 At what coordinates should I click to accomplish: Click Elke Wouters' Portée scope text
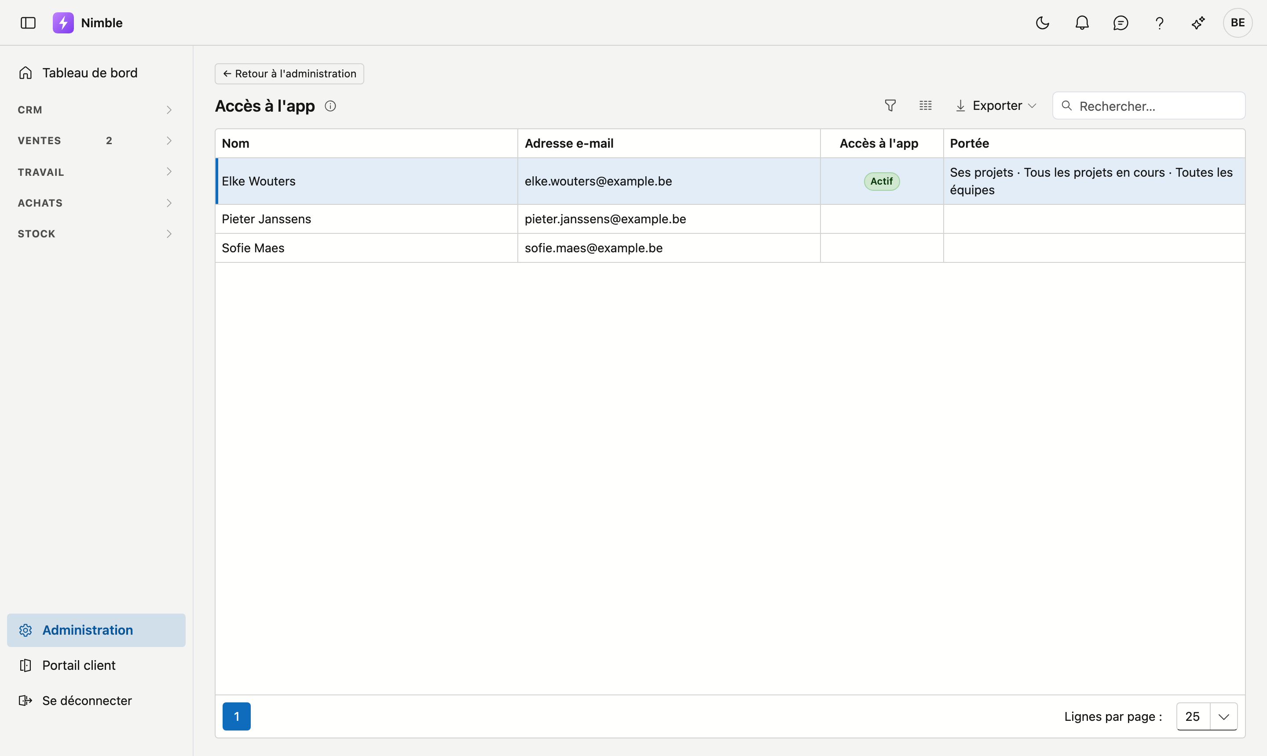pyautogui.click(x=1091, y=182)
